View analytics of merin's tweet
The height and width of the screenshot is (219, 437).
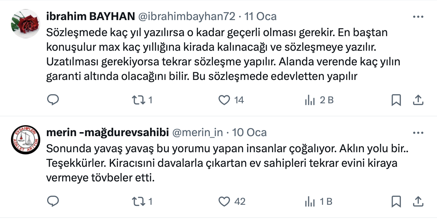point(310,201)
